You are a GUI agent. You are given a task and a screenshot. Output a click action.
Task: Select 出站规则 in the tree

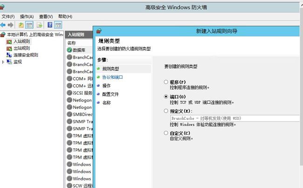[x=22, y=48]
